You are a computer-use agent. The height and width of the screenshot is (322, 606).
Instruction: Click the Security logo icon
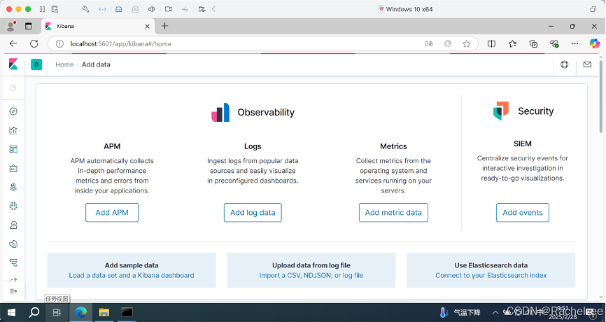(x=501, y=111)
